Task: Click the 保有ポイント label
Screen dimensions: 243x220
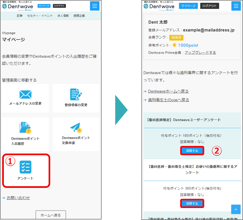Action: click(159, 45)
